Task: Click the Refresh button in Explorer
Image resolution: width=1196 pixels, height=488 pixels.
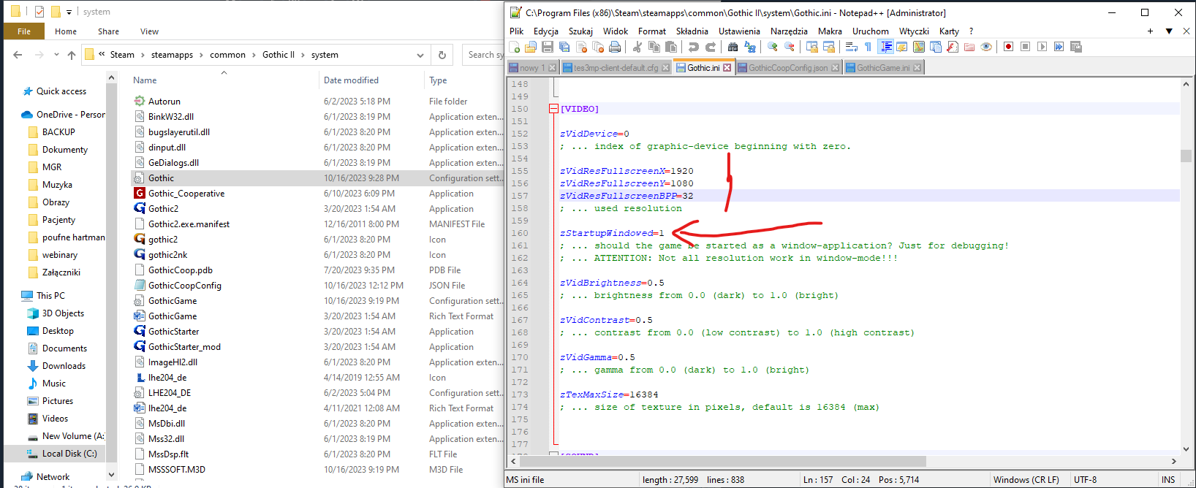Action: [x=442, y=55]
